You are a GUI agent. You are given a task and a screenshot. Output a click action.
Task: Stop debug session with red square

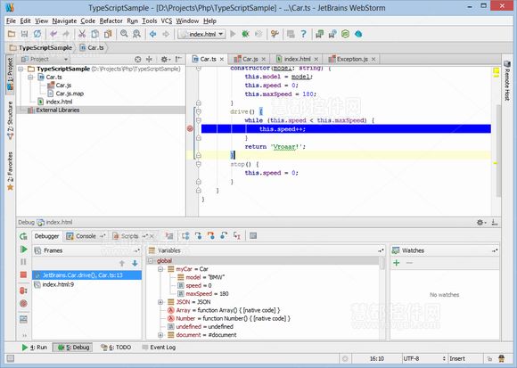tap(23, 274)
